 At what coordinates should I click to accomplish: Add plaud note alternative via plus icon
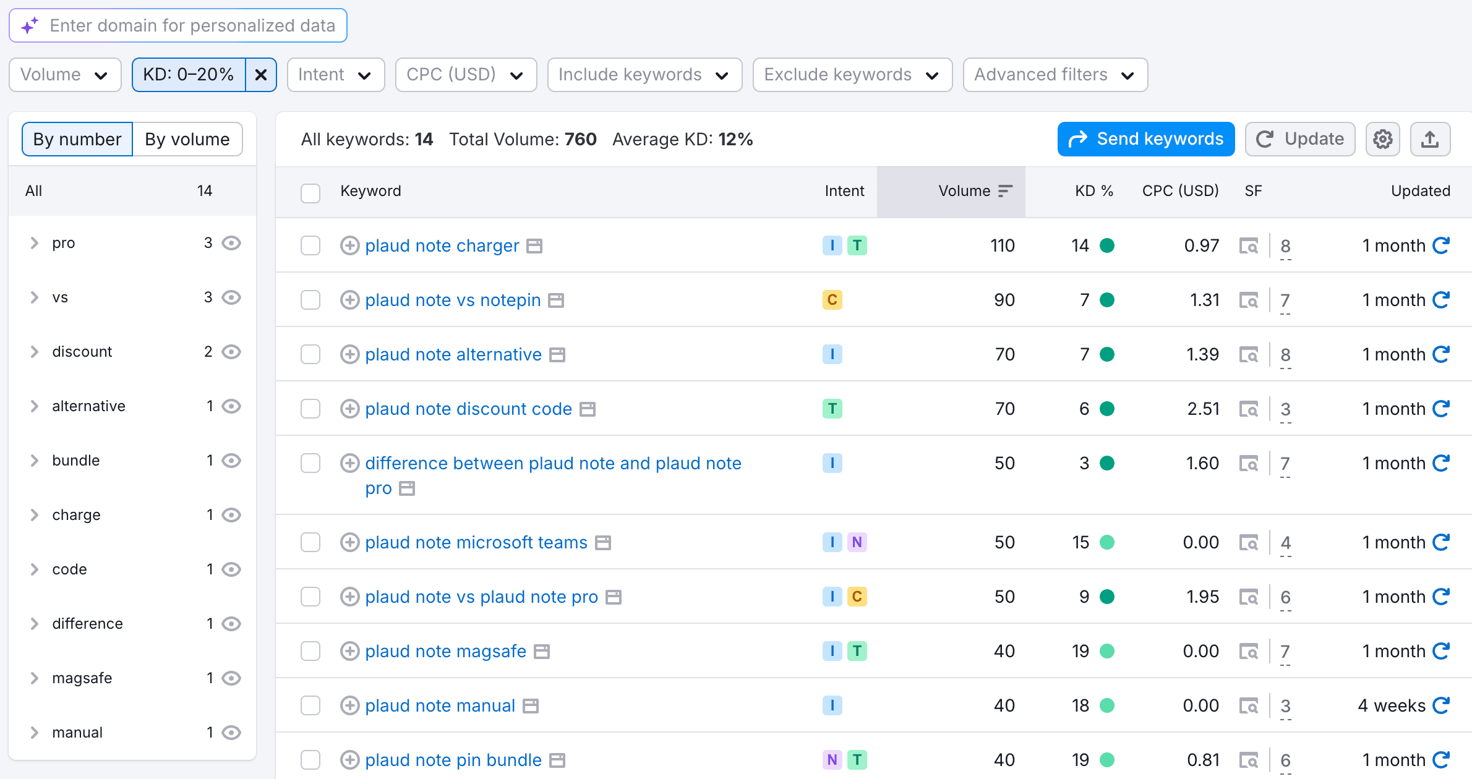(x=350, y=354)
